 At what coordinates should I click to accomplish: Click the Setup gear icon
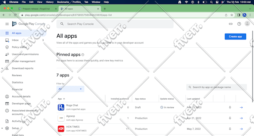click(7, 128)
